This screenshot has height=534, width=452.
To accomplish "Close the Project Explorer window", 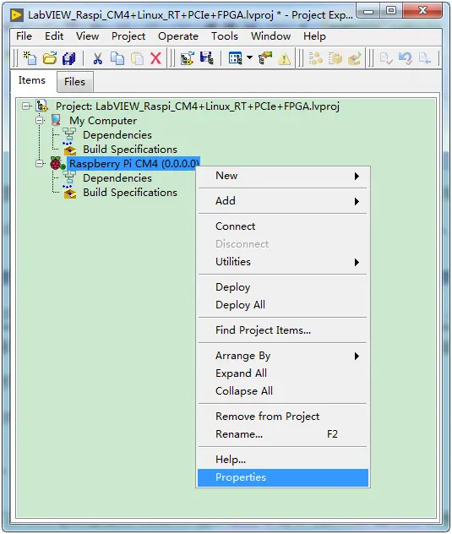I will coord(422,11).
